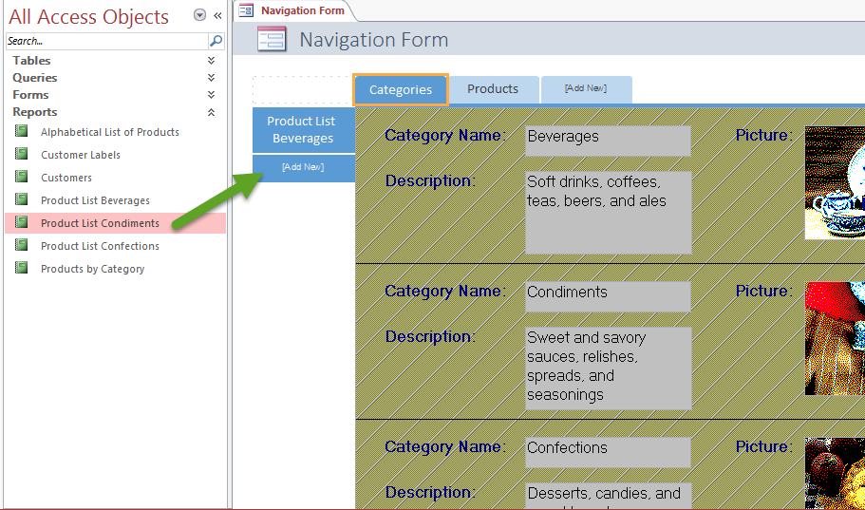Viewport: 865px width, 510px height.
Task: Click the horizontal Add New tab
Action: [x=585, y=88]
